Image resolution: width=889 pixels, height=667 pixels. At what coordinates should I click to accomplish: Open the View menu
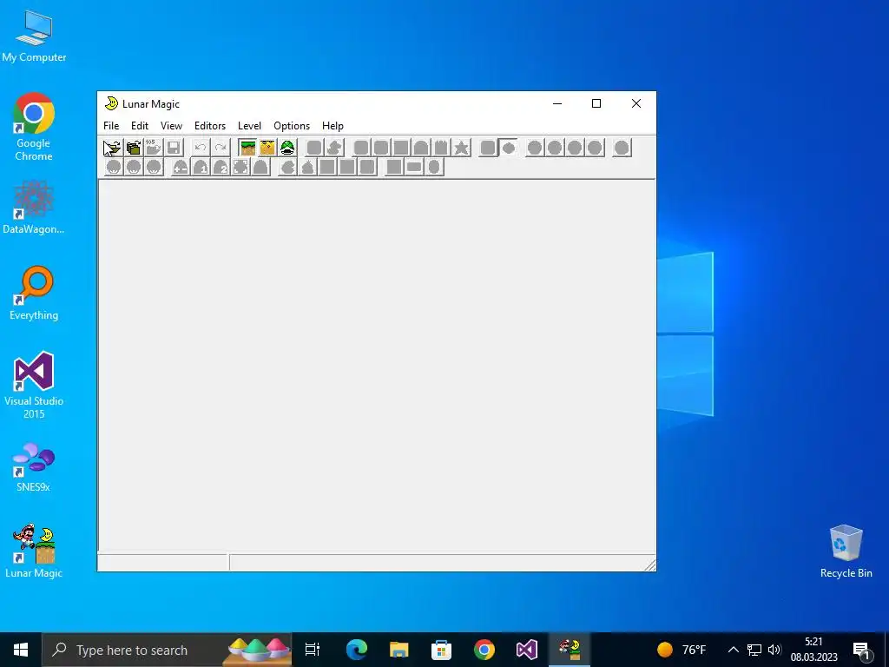[171, 126]
